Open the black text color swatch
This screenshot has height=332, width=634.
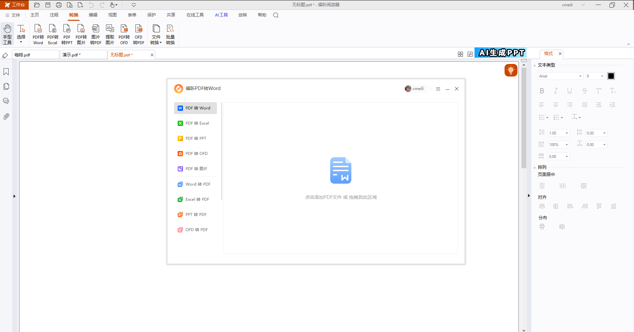point(611,76)
